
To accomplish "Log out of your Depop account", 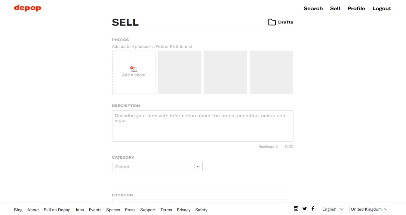I will click(x=382, y=8).
